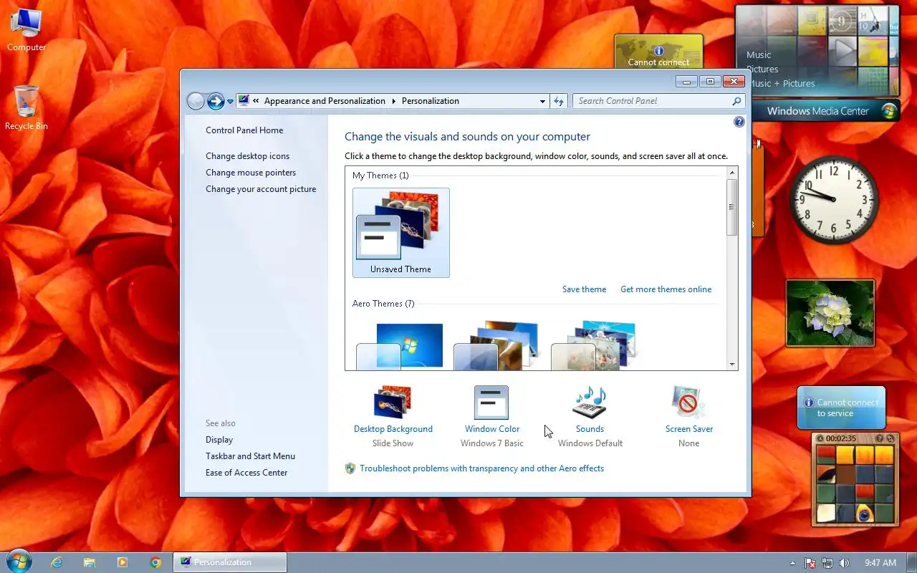Open the Display link under See also
The image size is (917, 573).
(219, 440)
